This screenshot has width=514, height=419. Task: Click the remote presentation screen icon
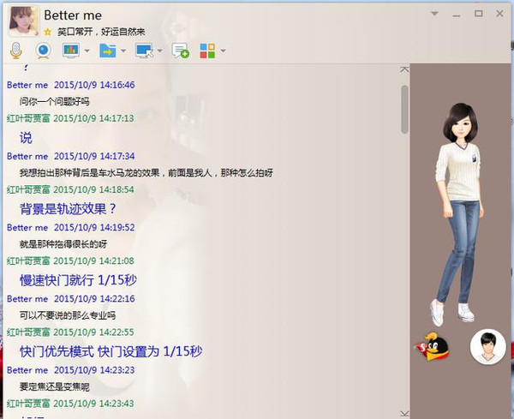(70, 51)
